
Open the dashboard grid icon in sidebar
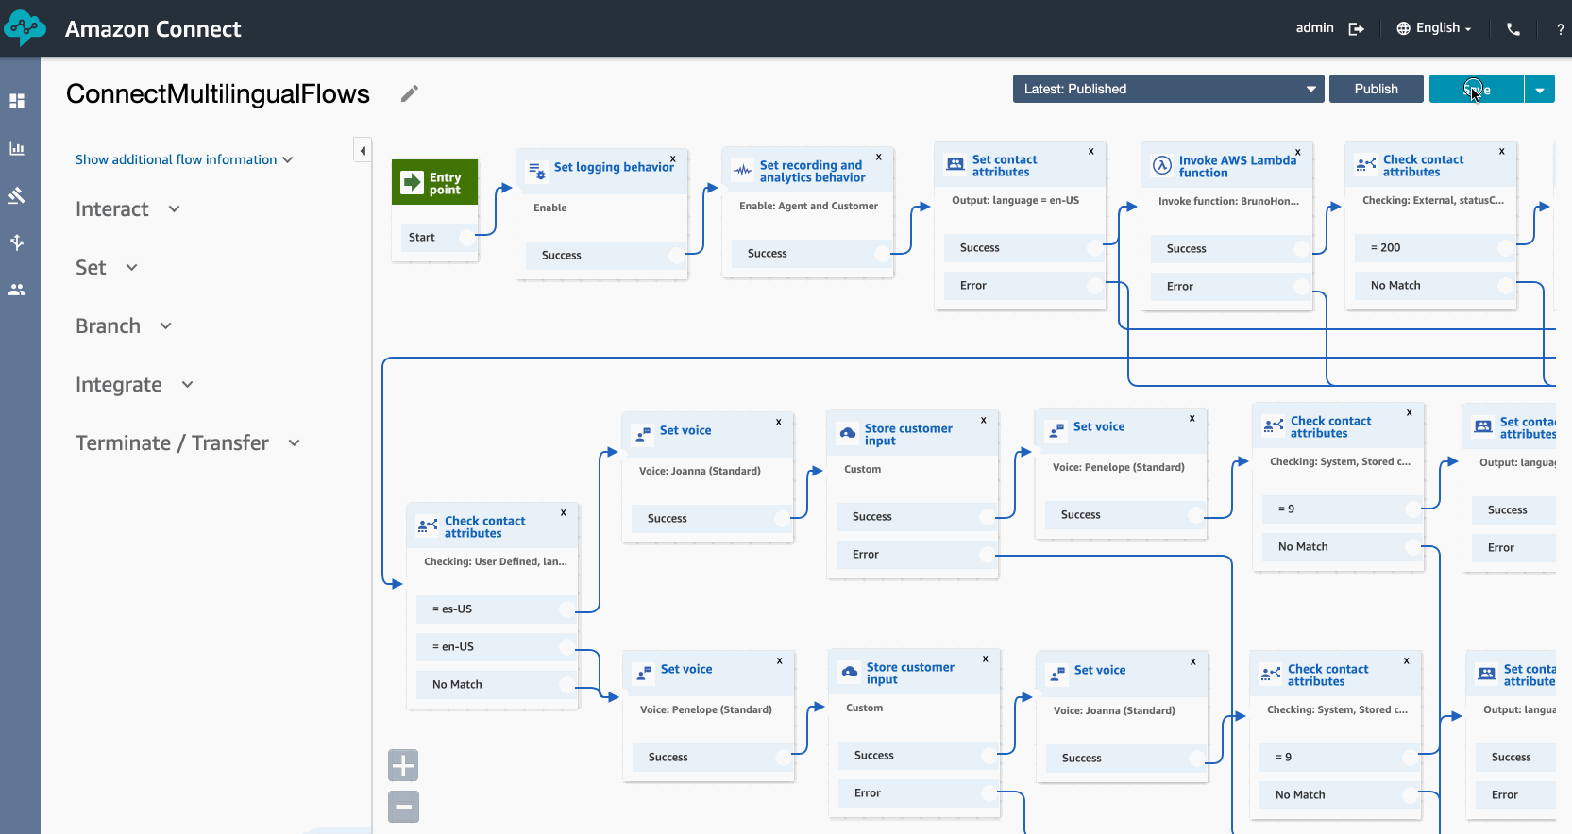click(17, 101)
